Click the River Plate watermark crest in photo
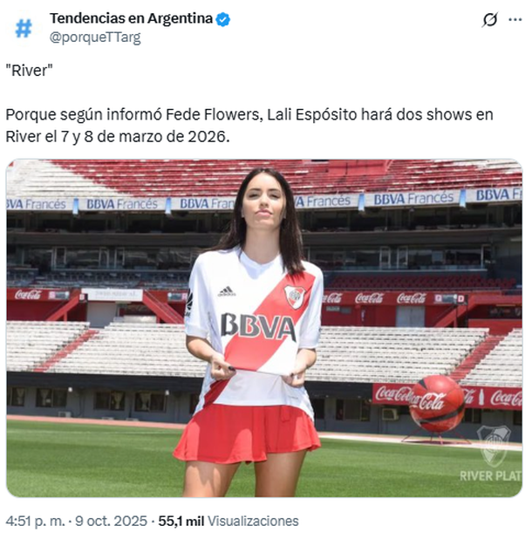This screenshot has width=532, height=539. pyautogui.click(x=494, y=445)
